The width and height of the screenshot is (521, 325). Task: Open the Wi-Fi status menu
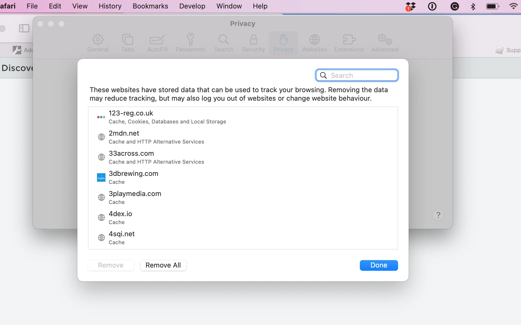pos(513,6)
